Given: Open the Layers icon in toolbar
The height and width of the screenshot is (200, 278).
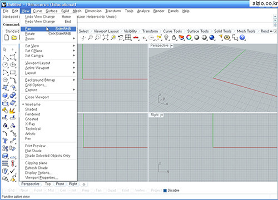Looking at the screenshot, I should [x=181, y=38].
